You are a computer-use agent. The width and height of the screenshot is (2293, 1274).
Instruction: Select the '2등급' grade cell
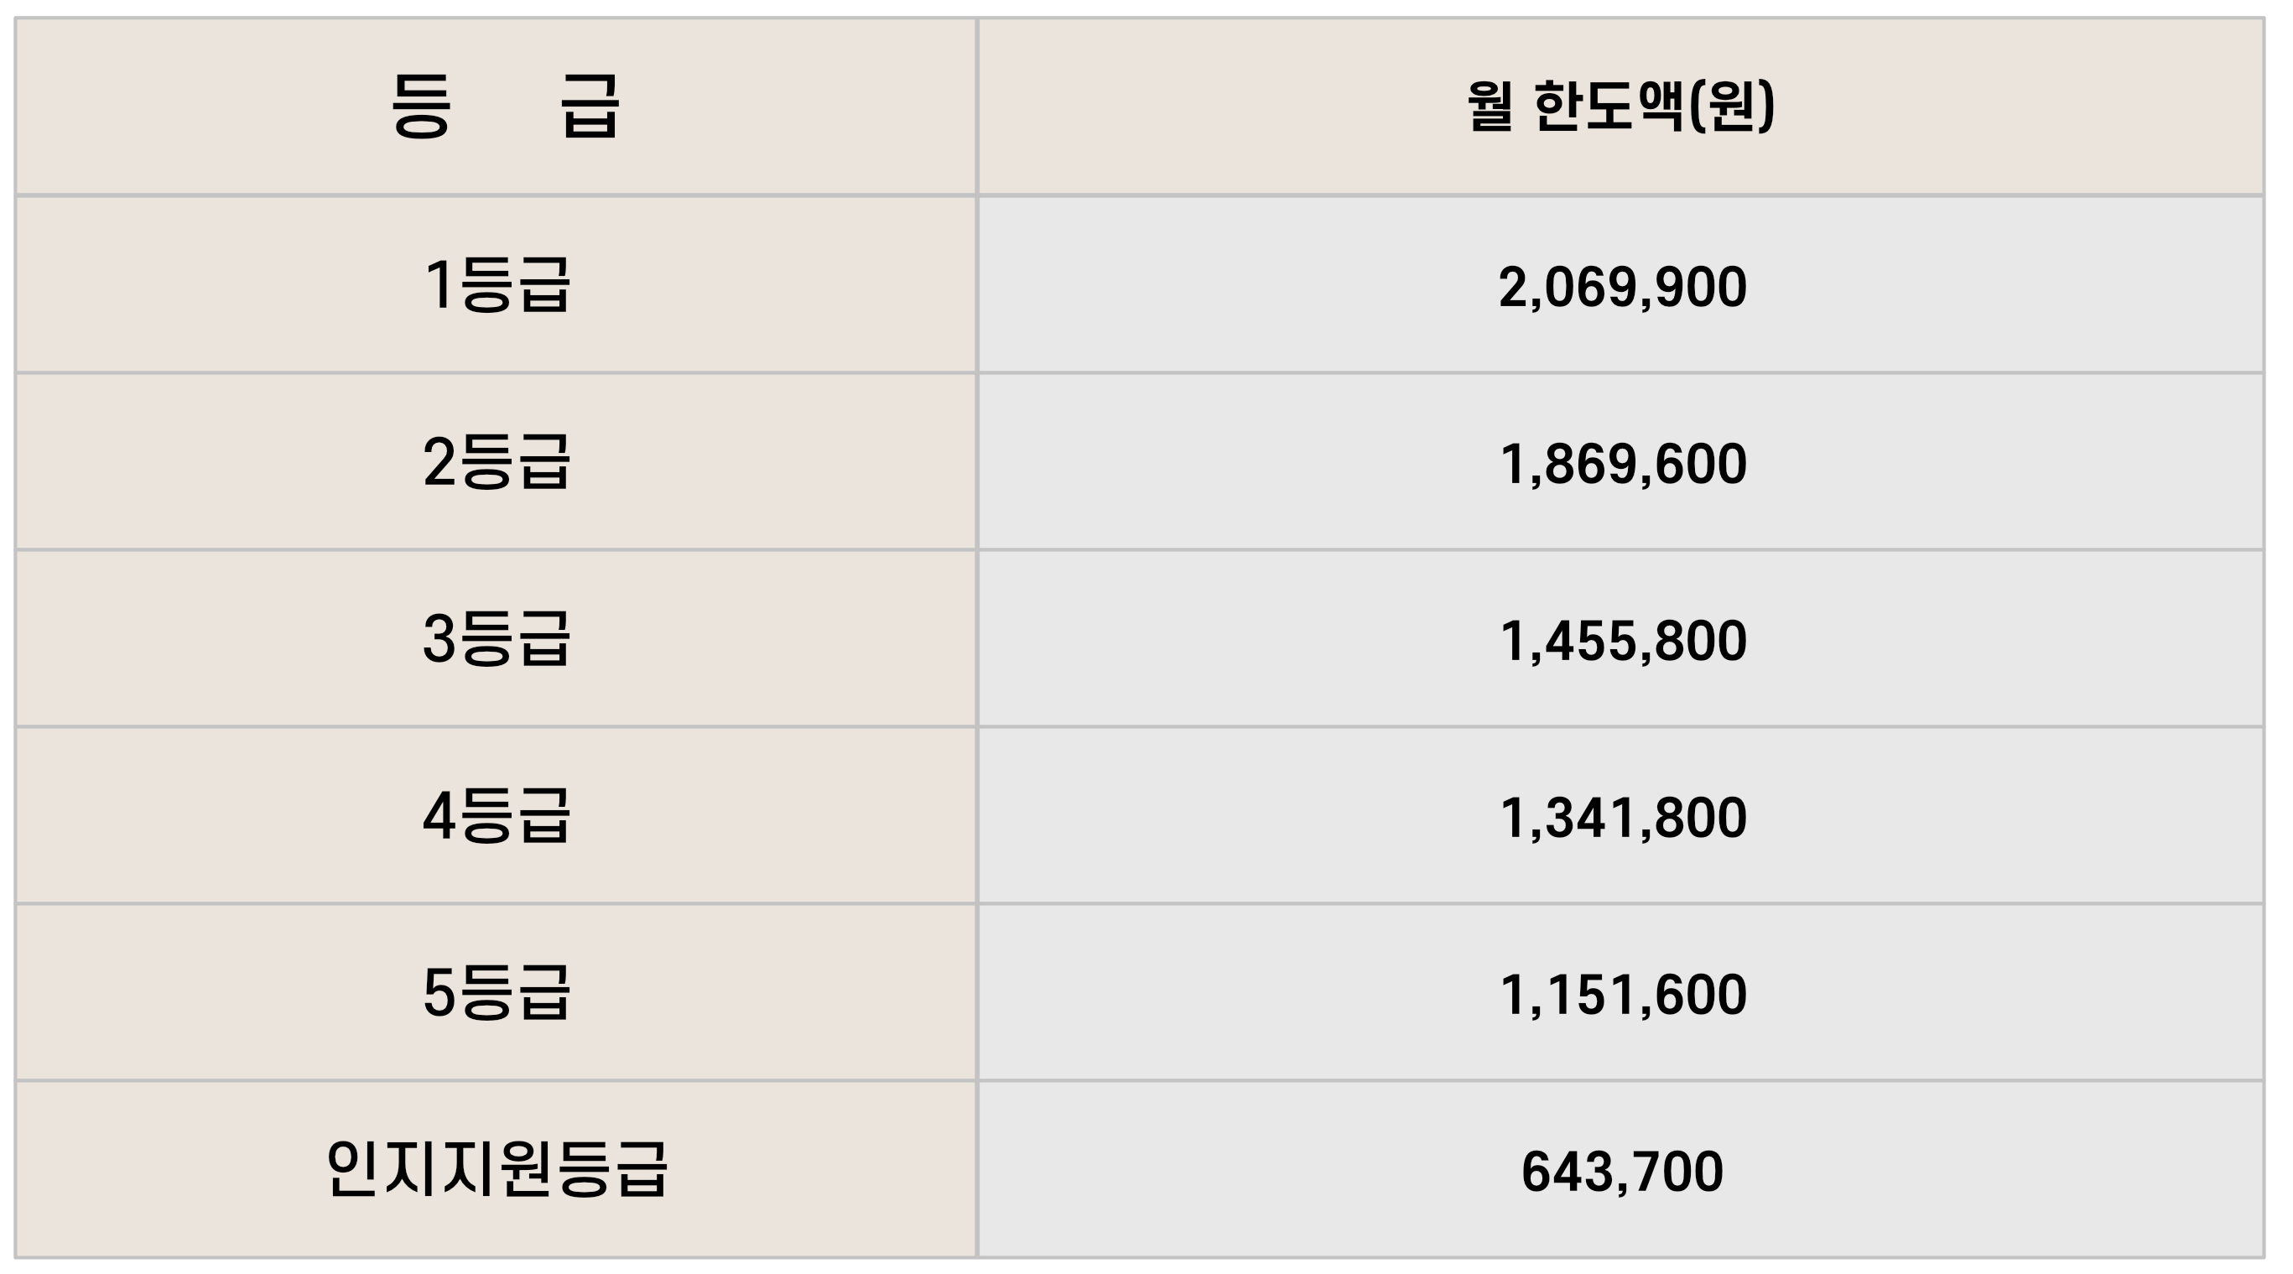coord(496,462)
